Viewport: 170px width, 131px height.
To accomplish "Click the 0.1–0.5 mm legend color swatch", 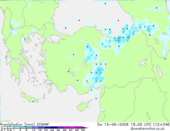I will (5, 128).
